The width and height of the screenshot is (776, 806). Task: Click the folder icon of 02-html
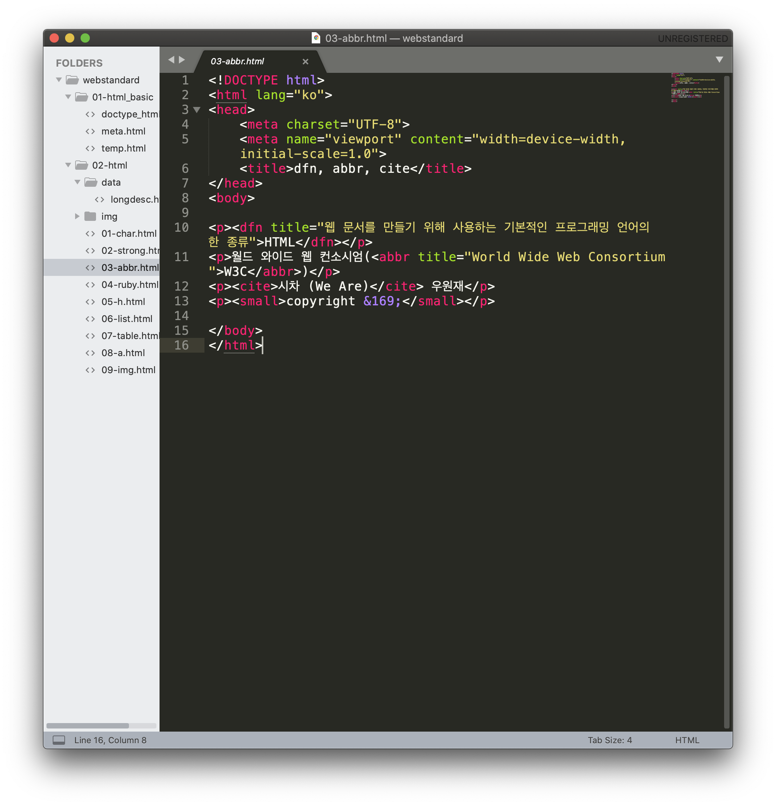[81, 165]
